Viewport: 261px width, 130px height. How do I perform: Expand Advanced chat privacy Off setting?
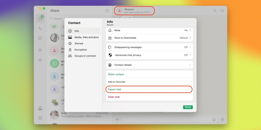(188, 55)
